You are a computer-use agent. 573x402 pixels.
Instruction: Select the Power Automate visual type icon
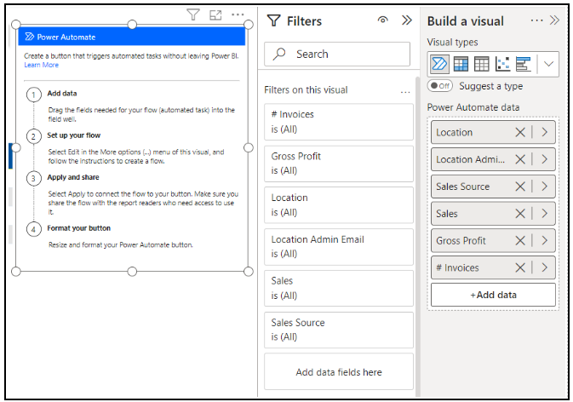(439, 64)
